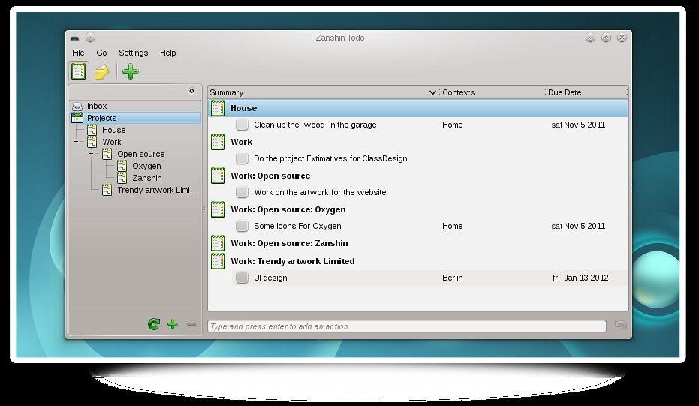Select the Work: Trendy artwork Limited header text
Viewport: 699px width, 406px height.
293,261
